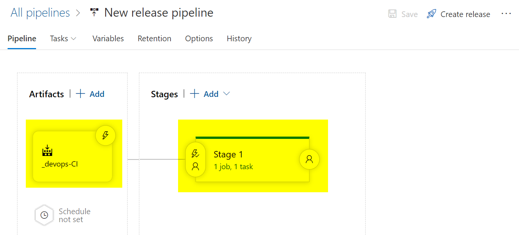Click plus icon next to Stages
519x235 pixels.
(194, 94)
